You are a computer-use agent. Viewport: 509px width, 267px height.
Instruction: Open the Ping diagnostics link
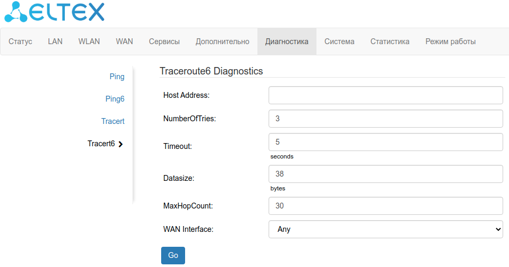[x=117, y=77]
